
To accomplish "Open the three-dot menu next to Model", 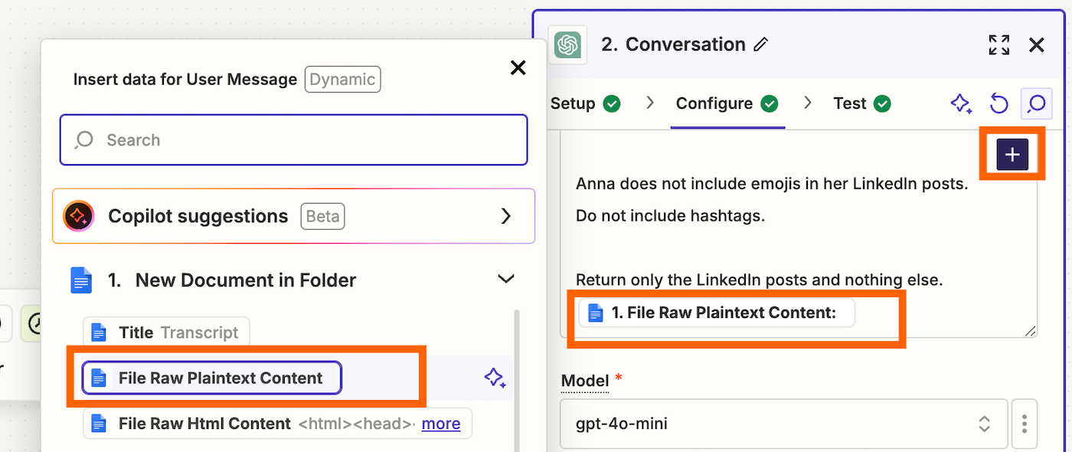I will pos(1025,423).
